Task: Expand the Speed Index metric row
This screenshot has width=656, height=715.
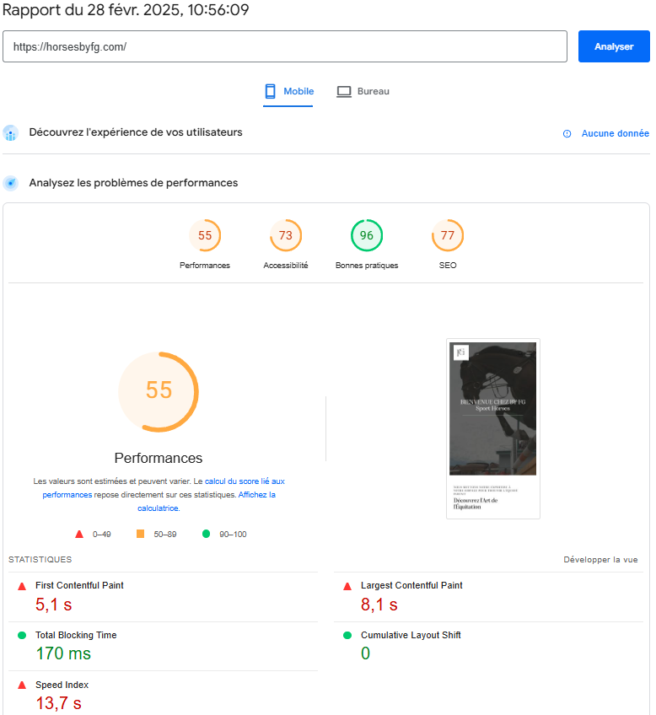Action: (x=62, y=685)
